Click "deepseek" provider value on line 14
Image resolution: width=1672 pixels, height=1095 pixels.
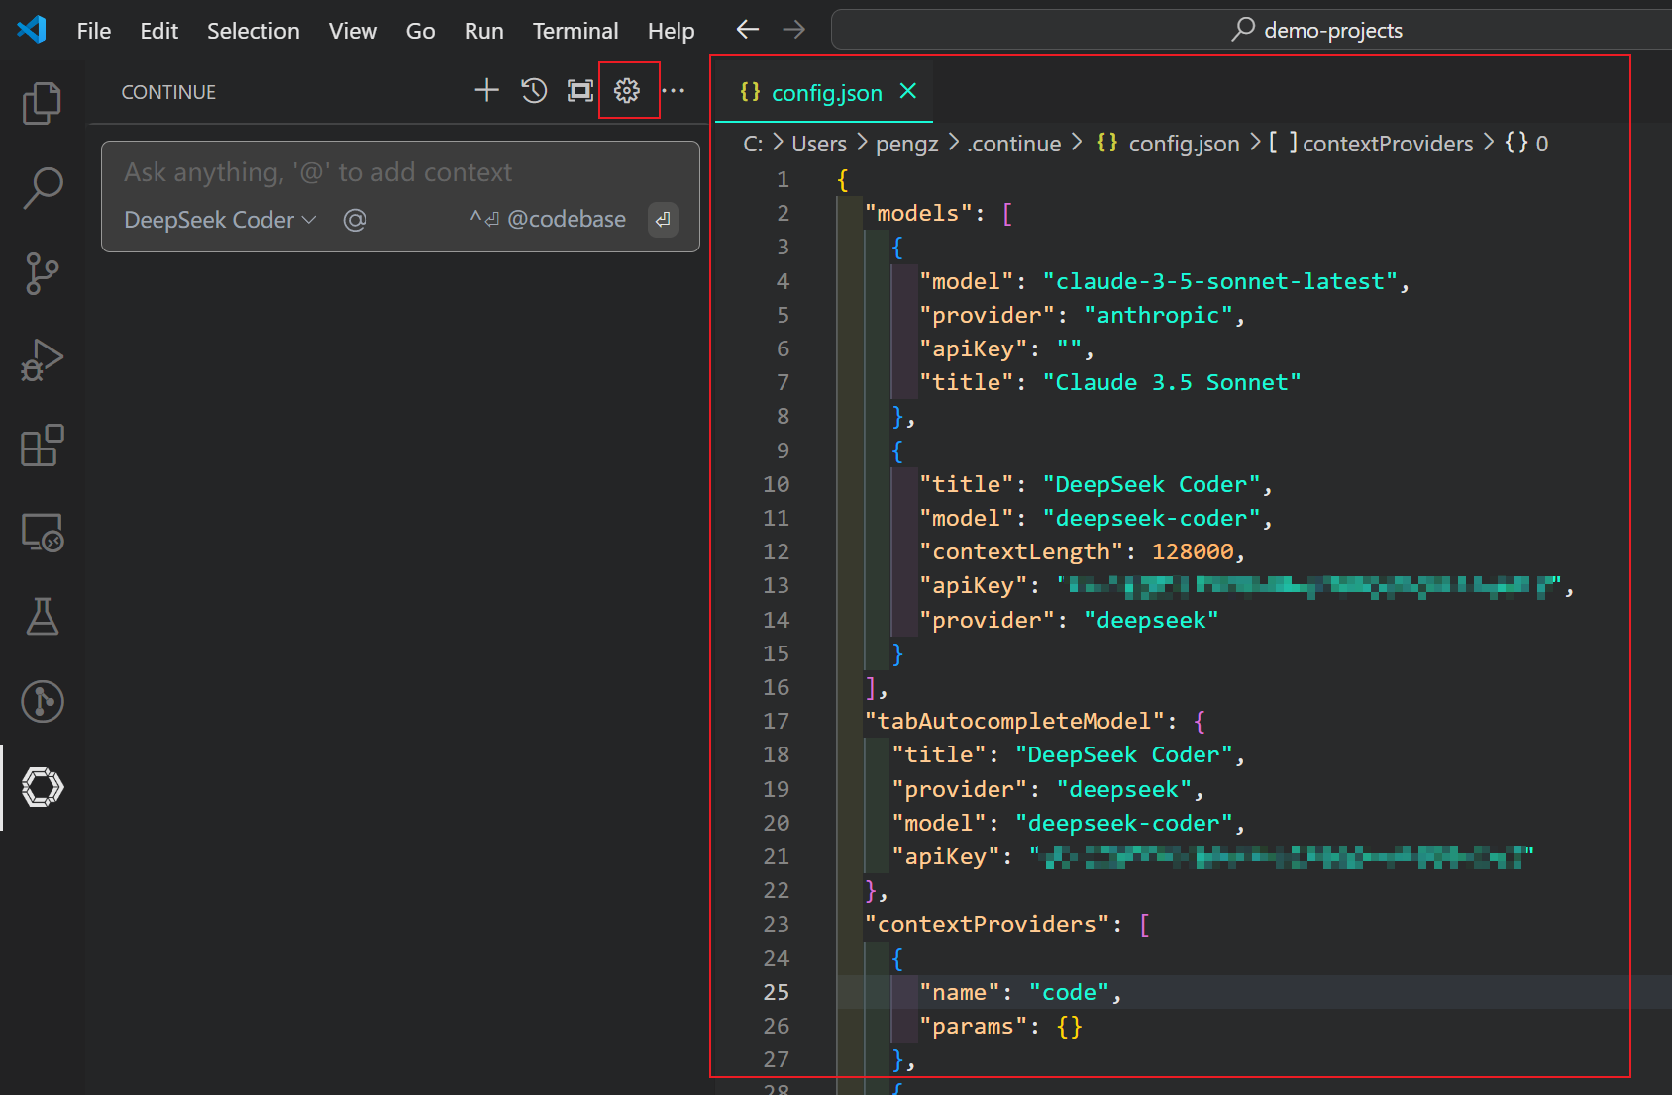tap(1151, 620)
